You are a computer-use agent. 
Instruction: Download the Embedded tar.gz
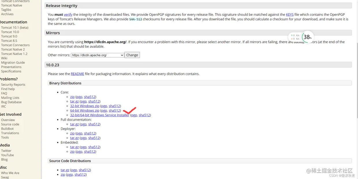click(x=74, y=147)
